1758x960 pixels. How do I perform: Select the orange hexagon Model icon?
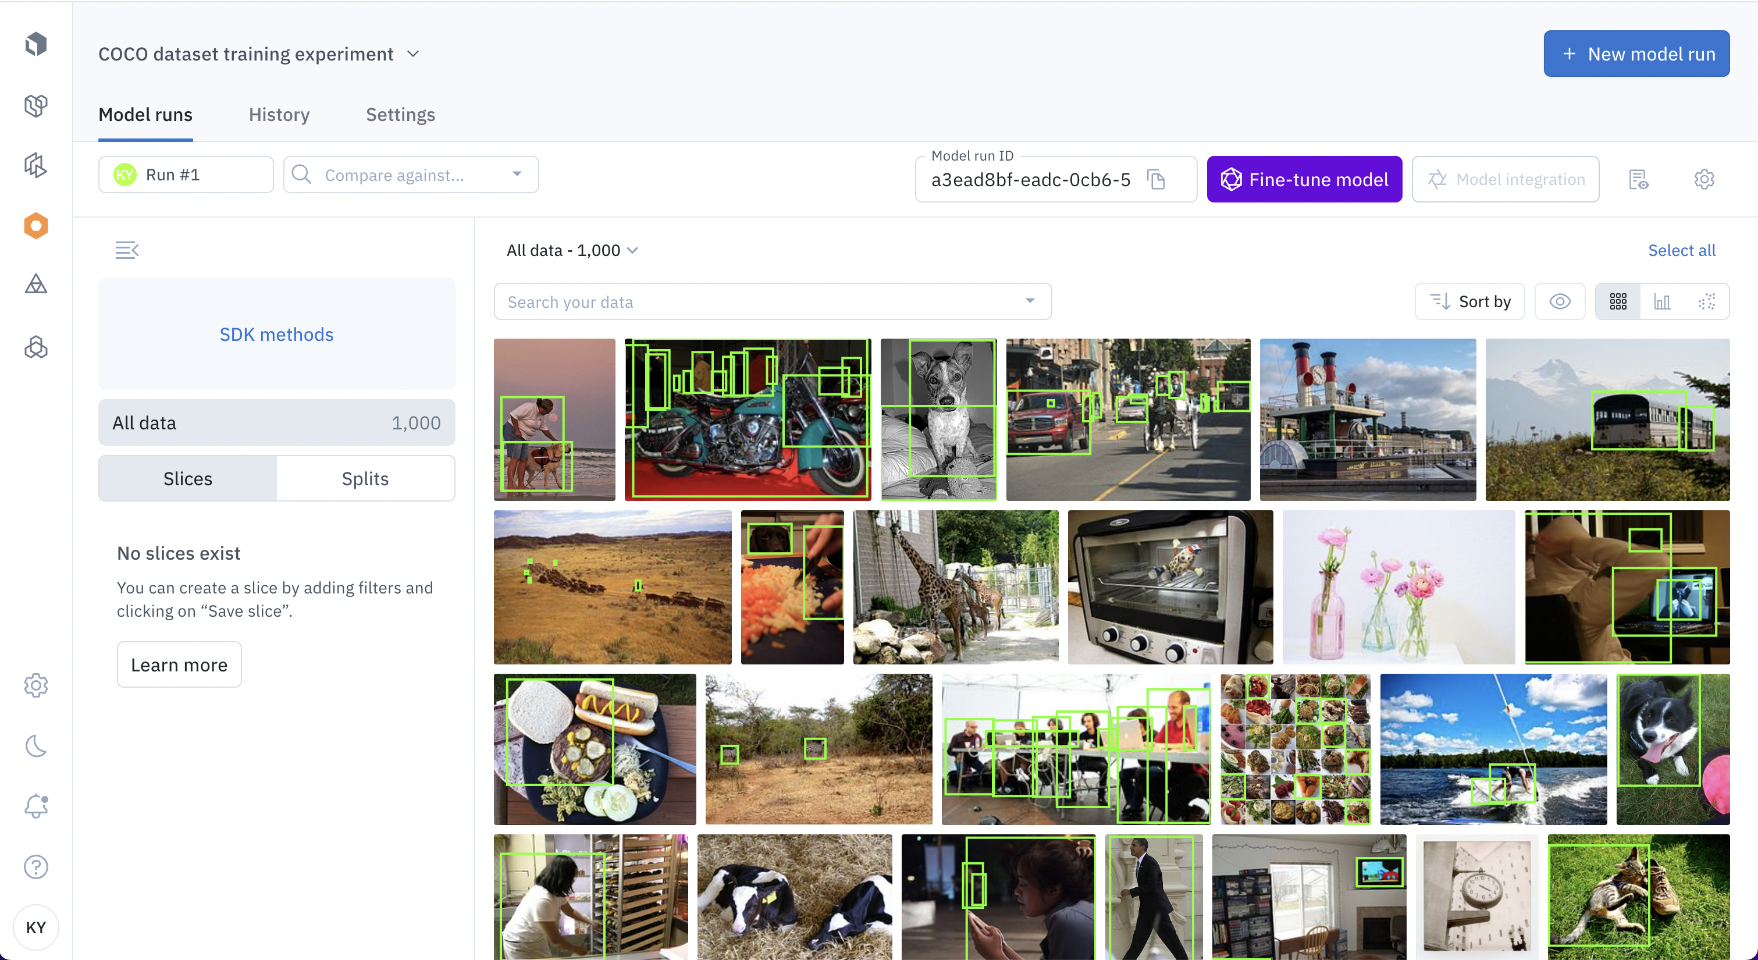pos(35,225)
